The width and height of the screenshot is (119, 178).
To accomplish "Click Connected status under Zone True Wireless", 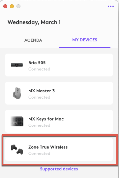I will pos(39,154).
